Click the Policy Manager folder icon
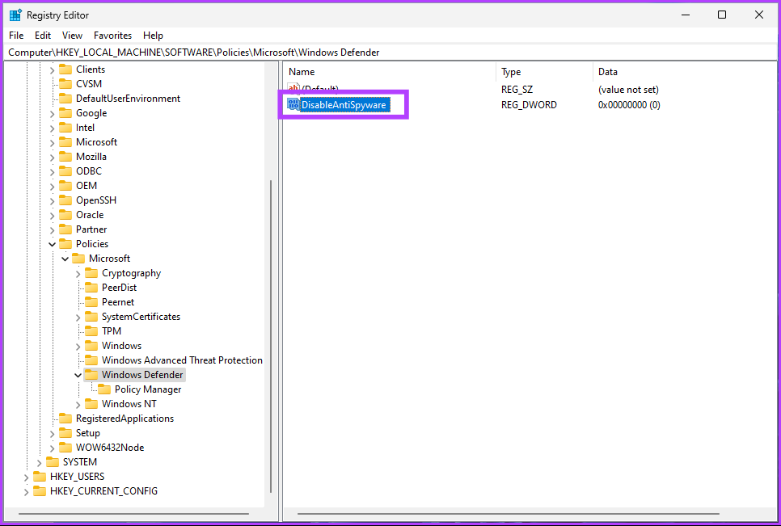Screen dimensions: 781x526 point(104,389)
